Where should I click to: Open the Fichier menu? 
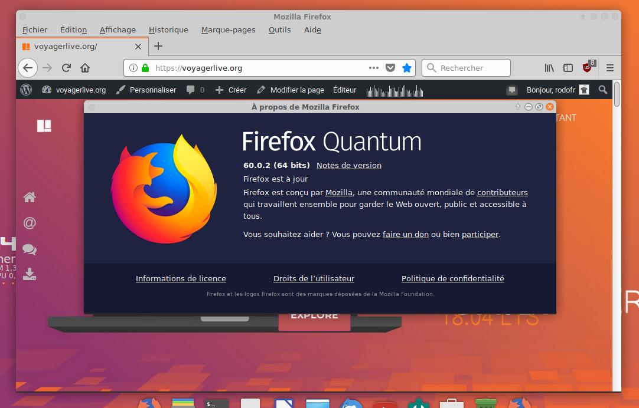(x=35, y=29)
